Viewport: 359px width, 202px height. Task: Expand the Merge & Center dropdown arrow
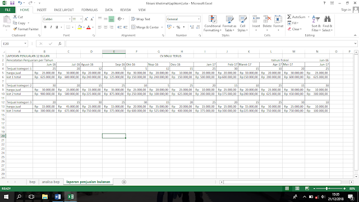tap(162, 27)
